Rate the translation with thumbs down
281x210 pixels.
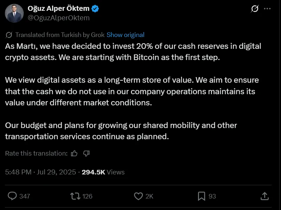pos(86,153)
